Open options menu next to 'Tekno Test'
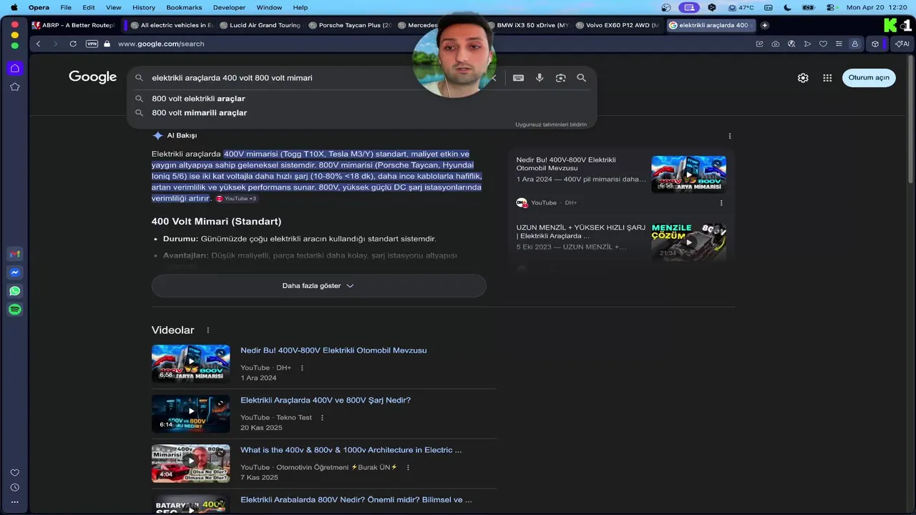Image resolution: width=916 pixels, height=515 pixels. point(322,418)
